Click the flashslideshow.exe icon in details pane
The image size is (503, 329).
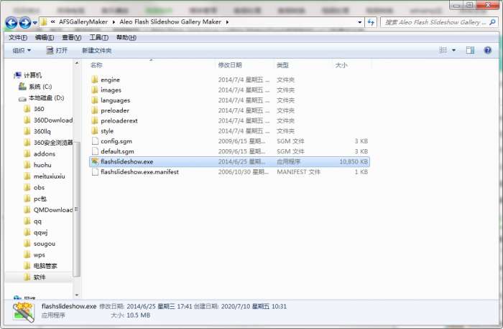pos(24,311)
